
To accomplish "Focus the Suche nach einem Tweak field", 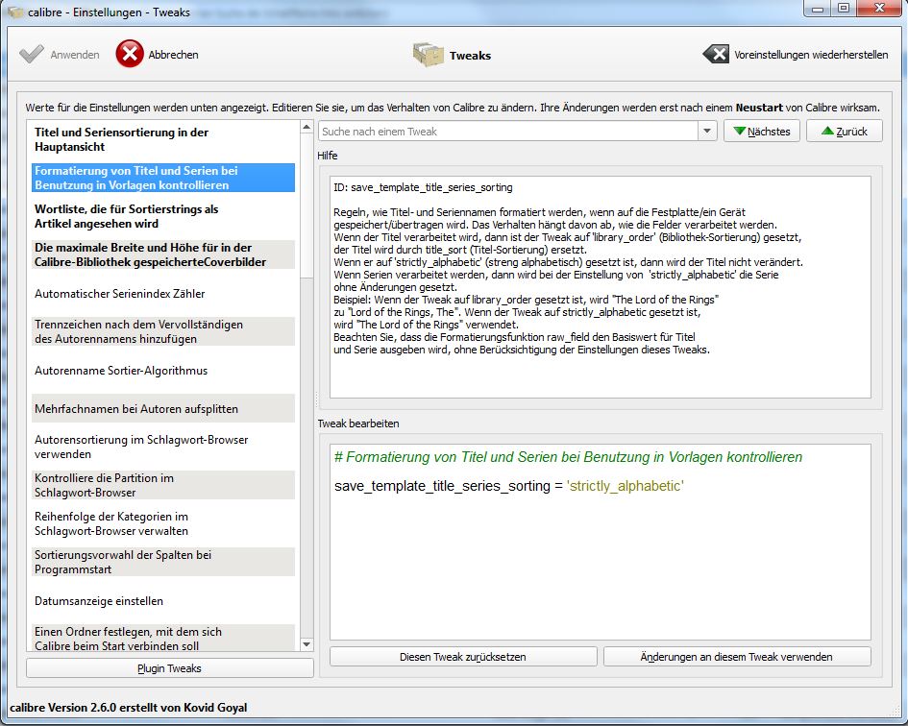I will [x=508, y=131].
